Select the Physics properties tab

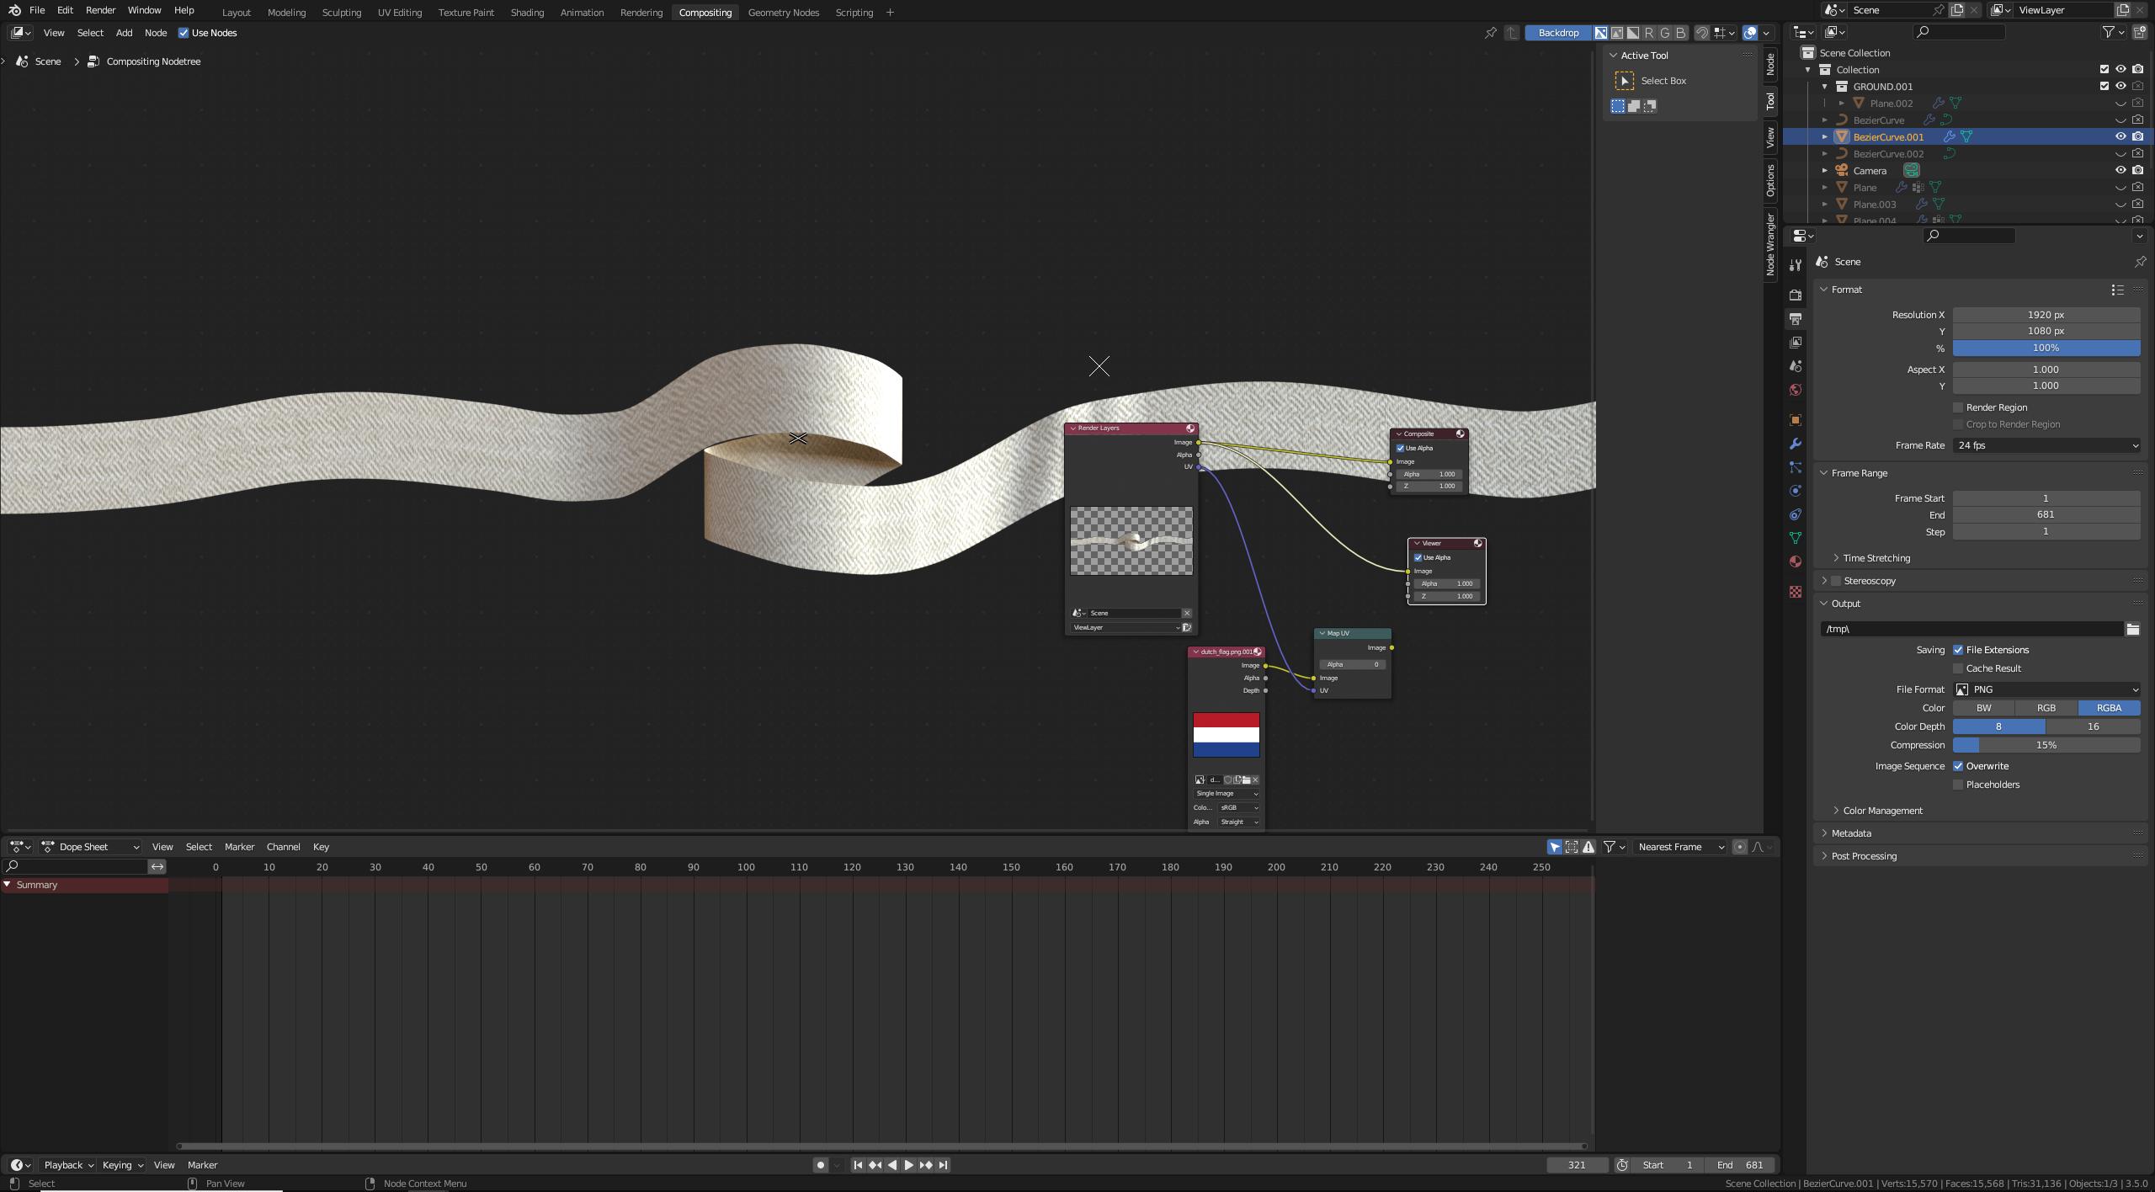coord(1796,490)
